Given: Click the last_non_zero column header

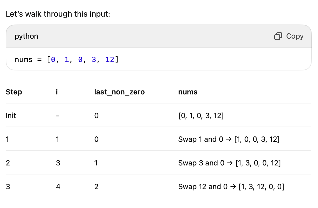Looking at the screenshot, I should click(119, 92).
